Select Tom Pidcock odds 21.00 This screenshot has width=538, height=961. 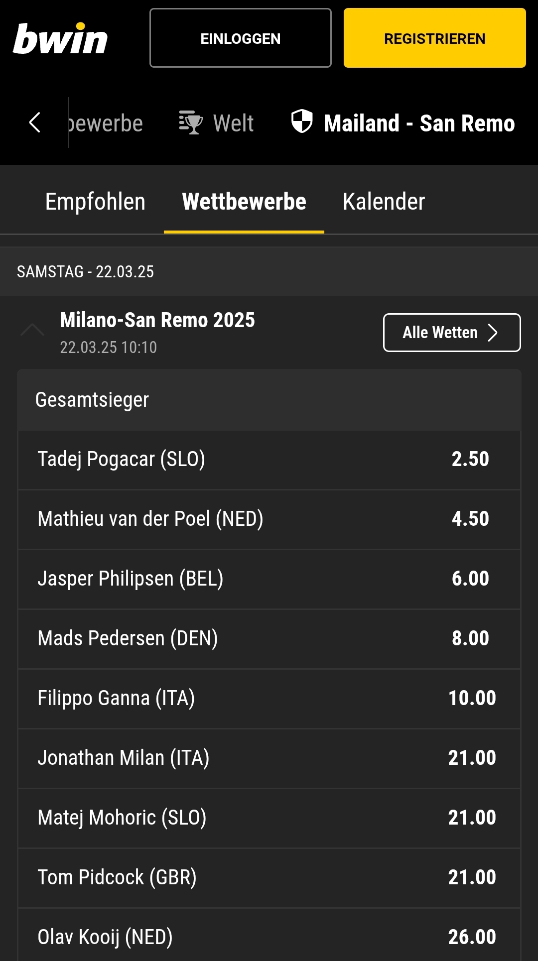(x=472, y=877)
